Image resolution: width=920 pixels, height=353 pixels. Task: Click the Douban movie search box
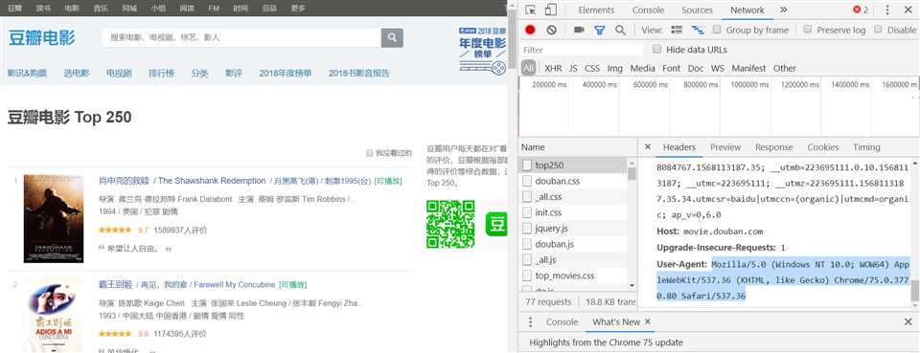(241, 38)
